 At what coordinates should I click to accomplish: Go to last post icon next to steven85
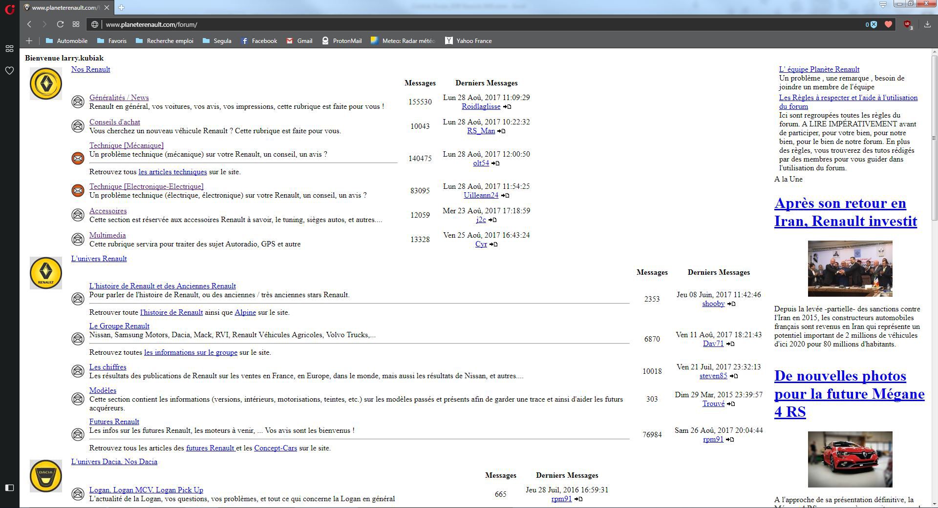click(734, 376)
